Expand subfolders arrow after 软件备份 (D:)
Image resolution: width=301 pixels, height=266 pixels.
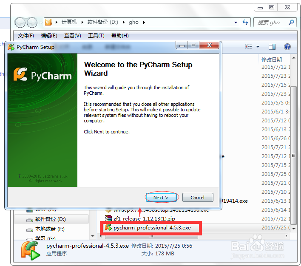pyautogui.click(x=124, y=22)
